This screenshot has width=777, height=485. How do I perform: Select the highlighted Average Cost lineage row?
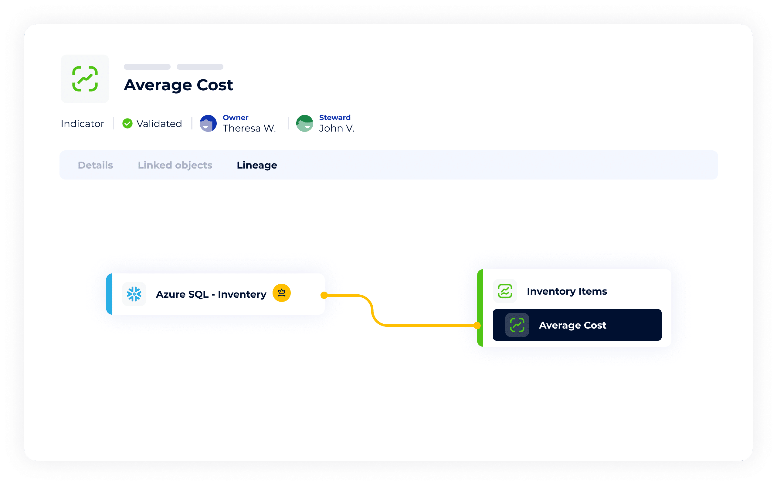pyautogui.click(x=577, y=325)
